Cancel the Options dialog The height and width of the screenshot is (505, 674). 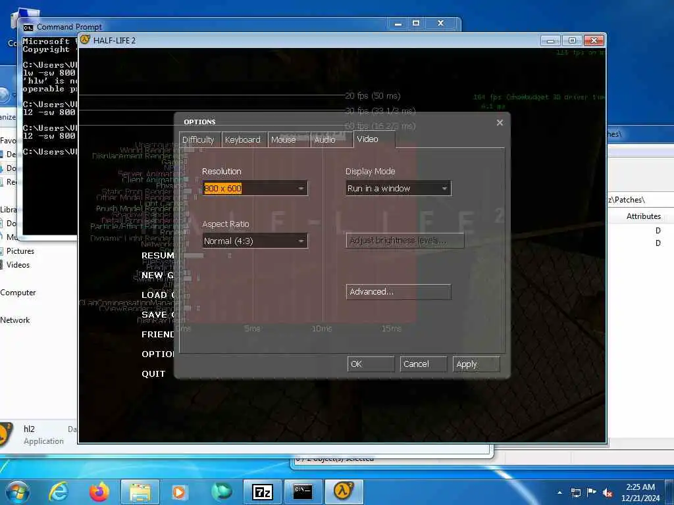click(x=423, y=364)
